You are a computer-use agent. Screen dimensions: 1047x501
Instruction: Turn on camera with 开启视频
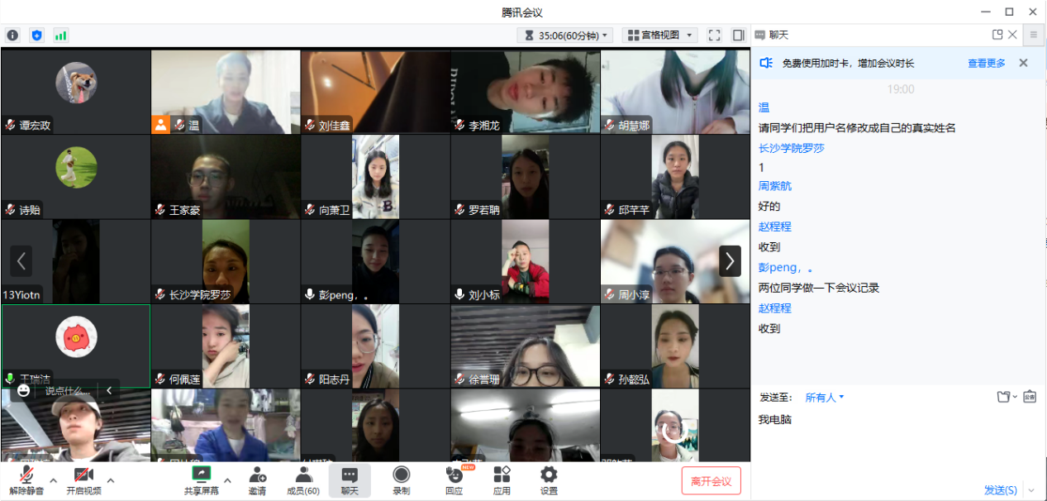(x=83, y=476)
